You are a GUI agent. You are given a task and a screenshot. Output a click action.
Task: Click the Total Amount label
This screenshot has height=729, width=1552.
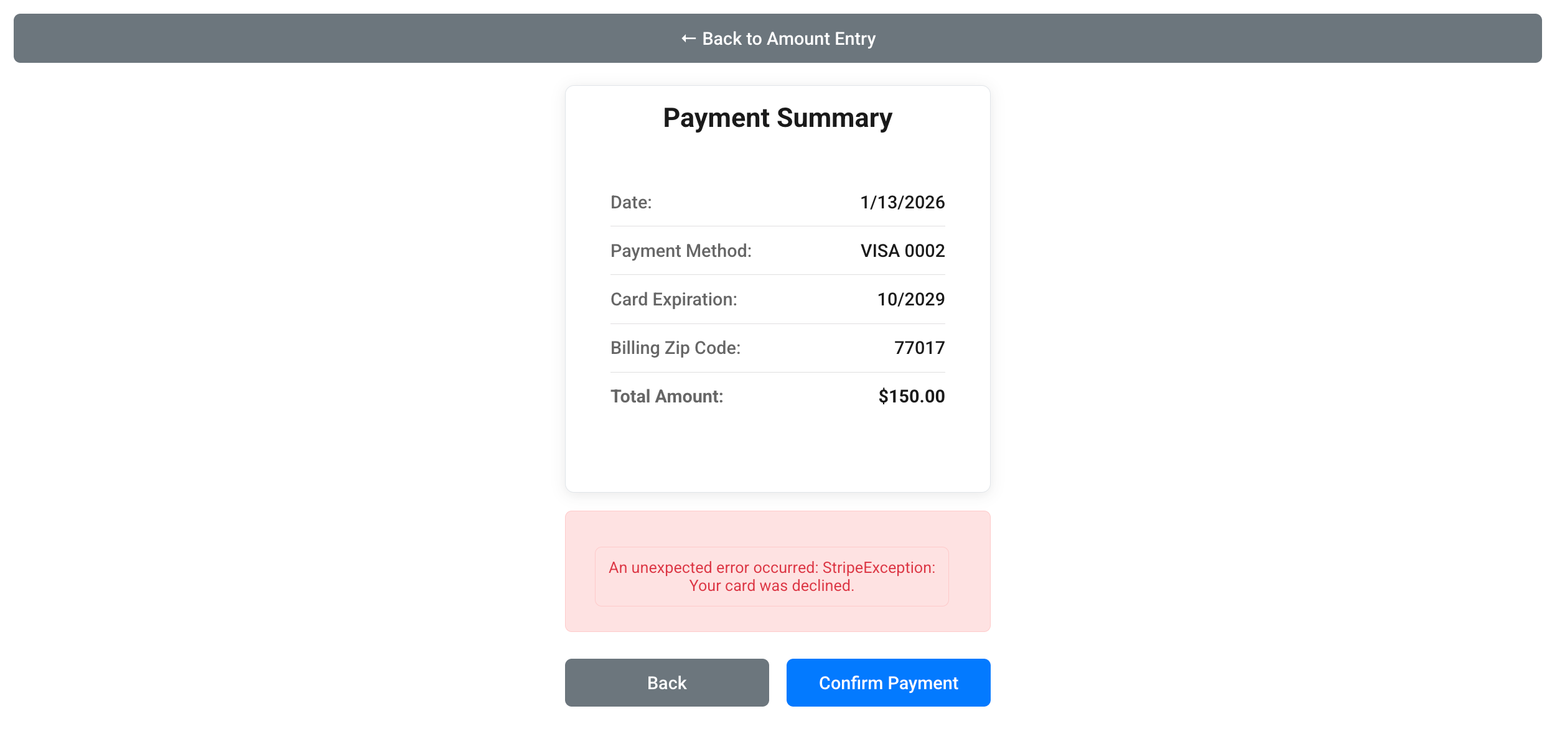(666, 396)
